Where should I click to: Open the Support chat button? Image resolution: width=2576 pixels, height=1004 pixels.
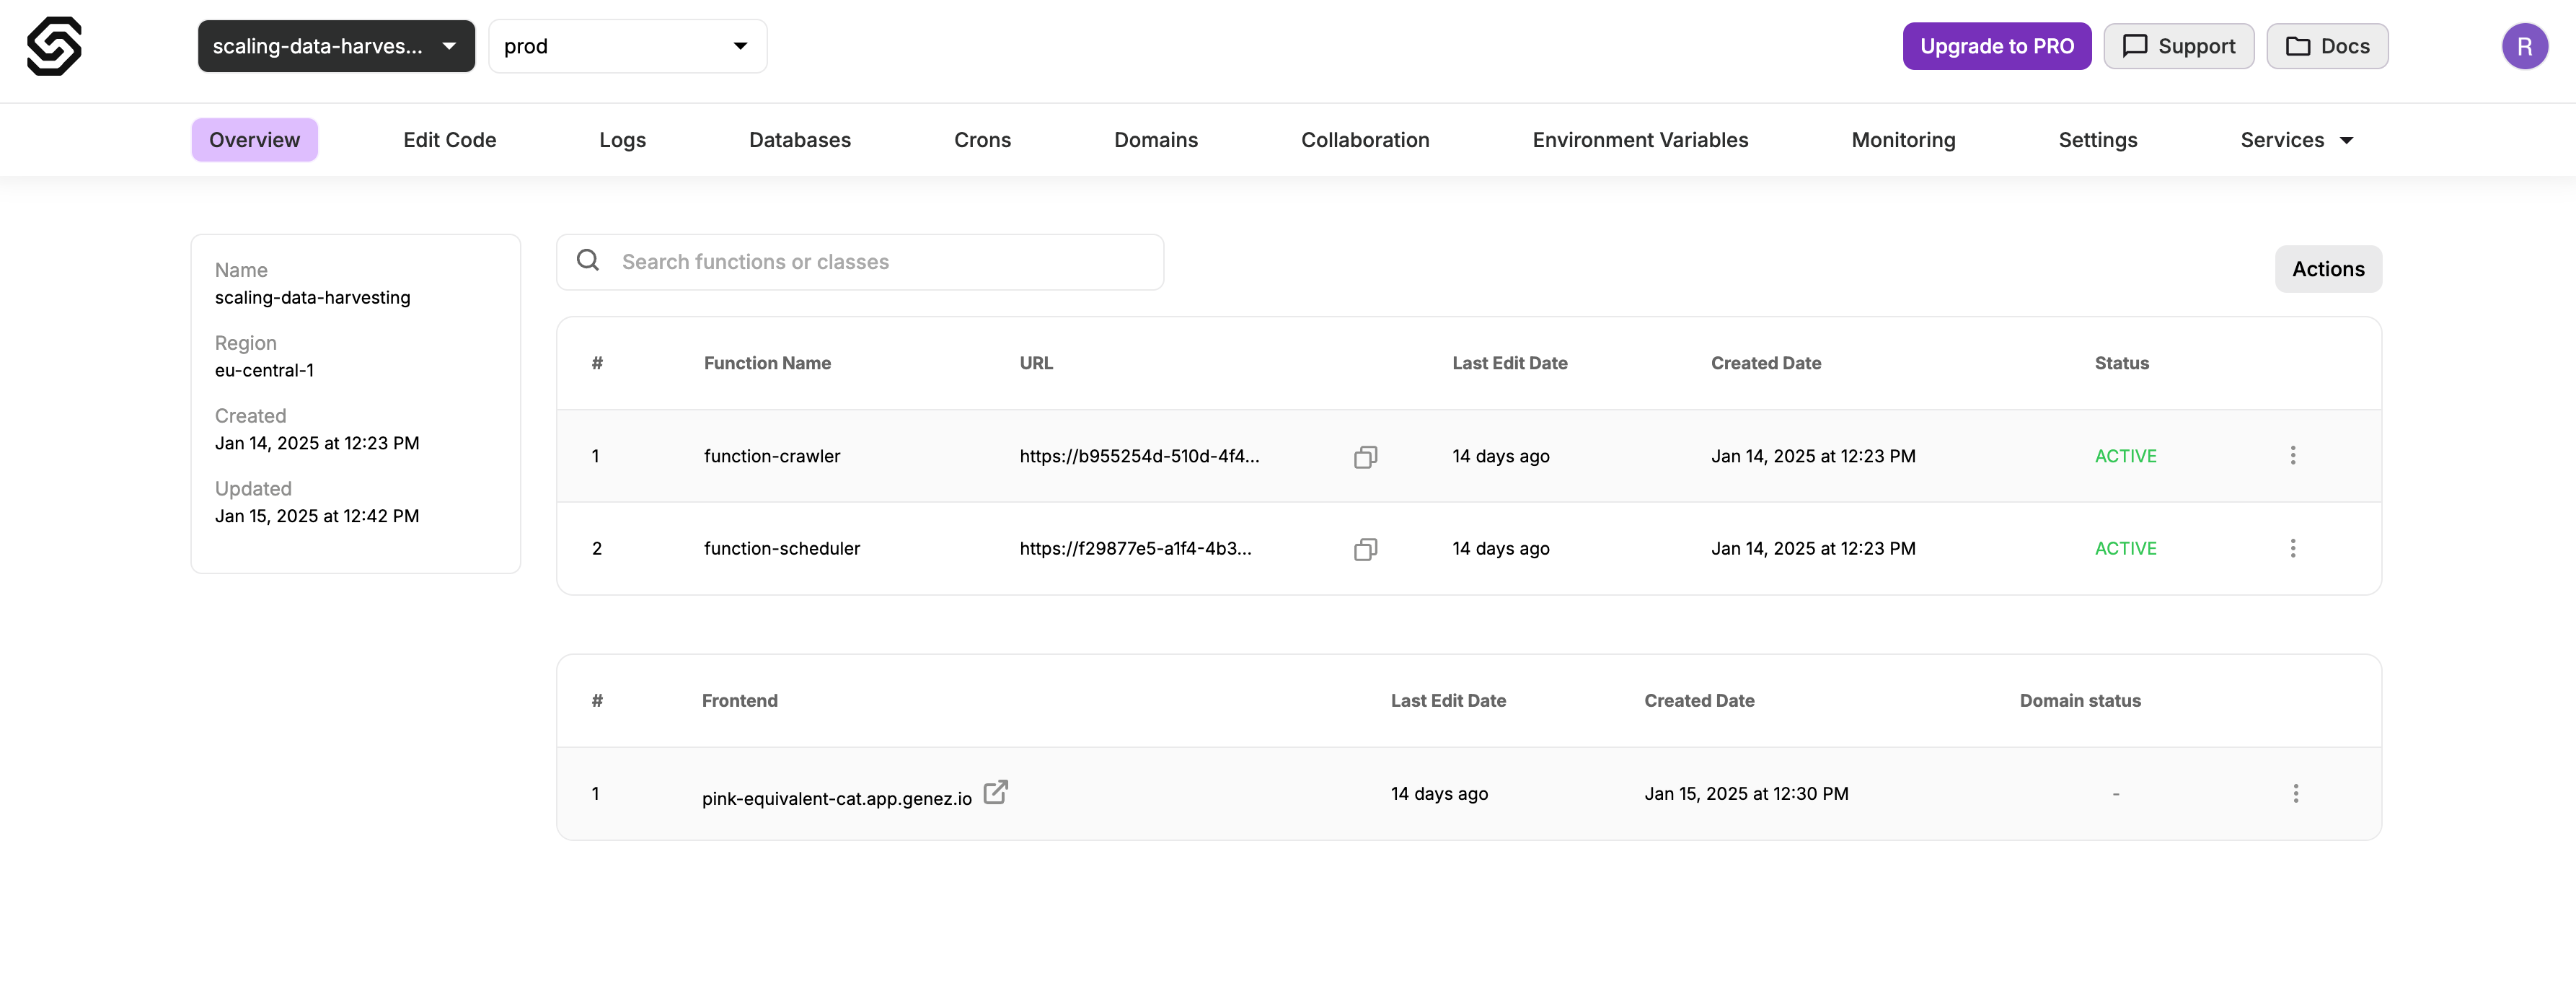2178,46
